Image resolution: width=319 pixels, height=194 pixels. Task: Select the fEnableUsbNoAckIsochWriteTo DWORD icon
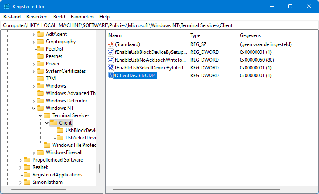111,60
